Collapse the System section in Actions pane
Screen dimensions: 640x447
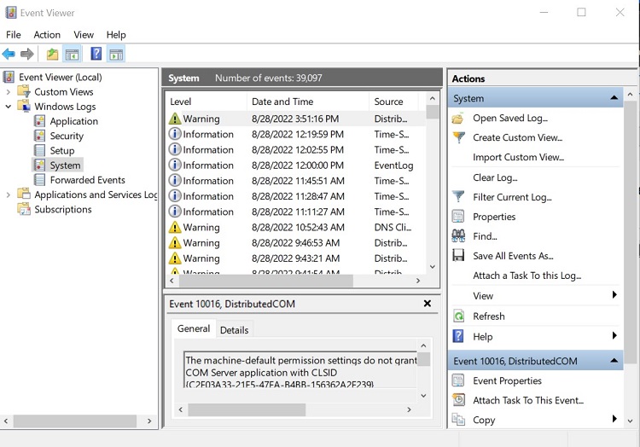614,99
